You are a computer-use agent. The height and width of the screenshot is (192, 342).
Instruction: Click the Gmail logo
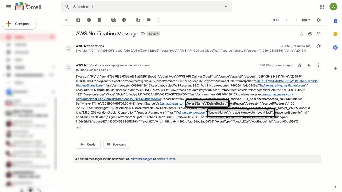28,7
